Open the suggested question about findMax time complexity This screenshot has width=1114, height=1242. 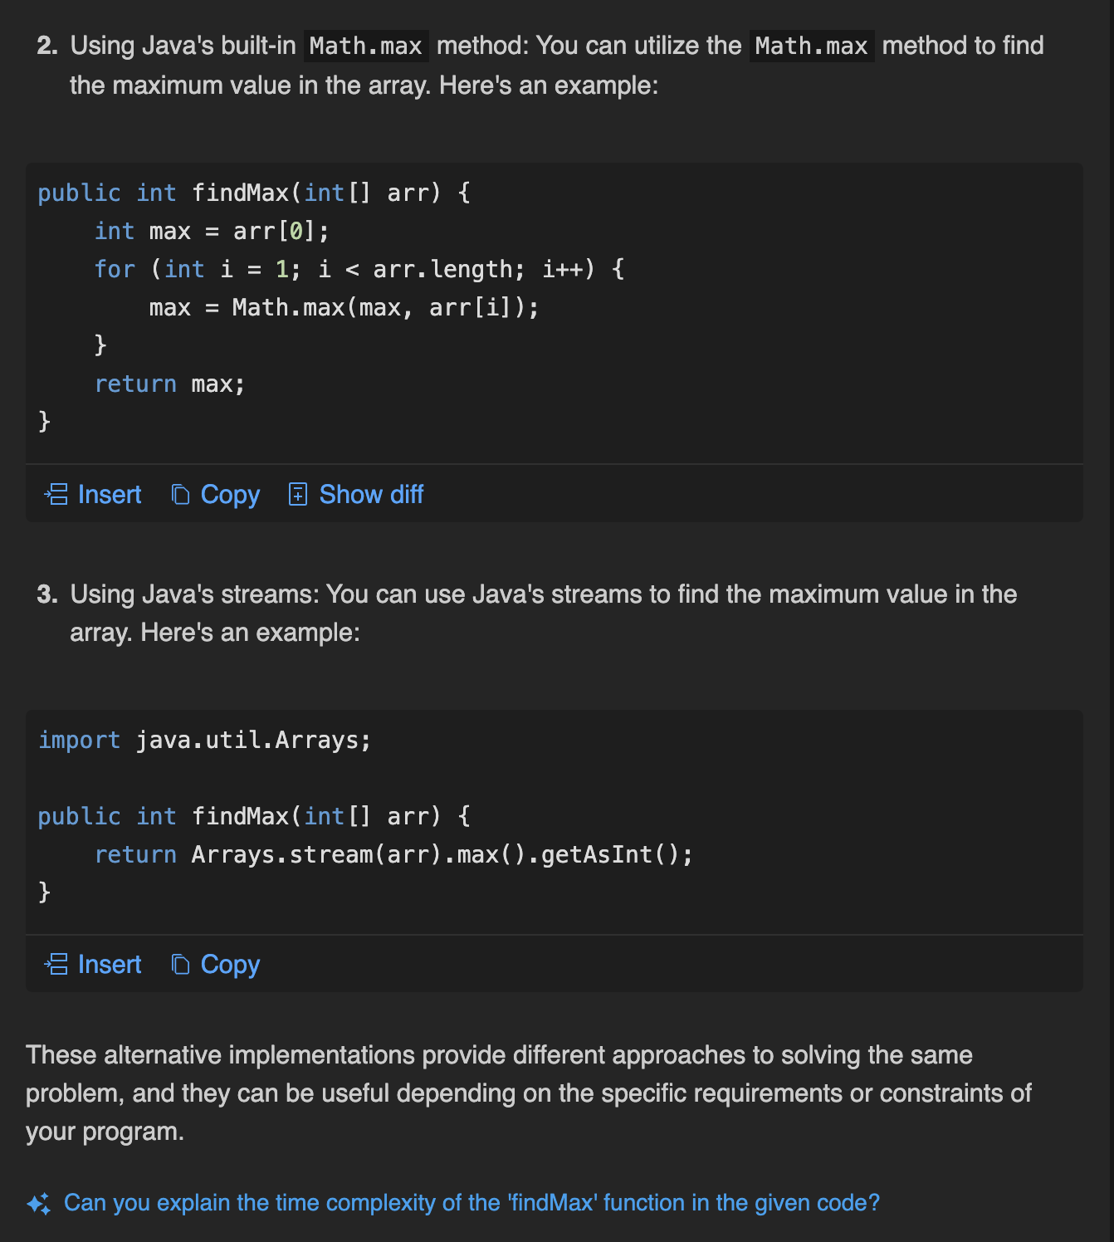(x=471, y=1203)
